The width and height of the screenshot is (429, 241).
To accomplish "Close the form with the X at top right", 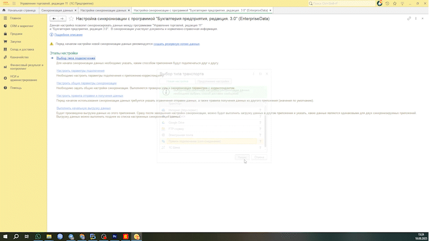I will 422,19.
